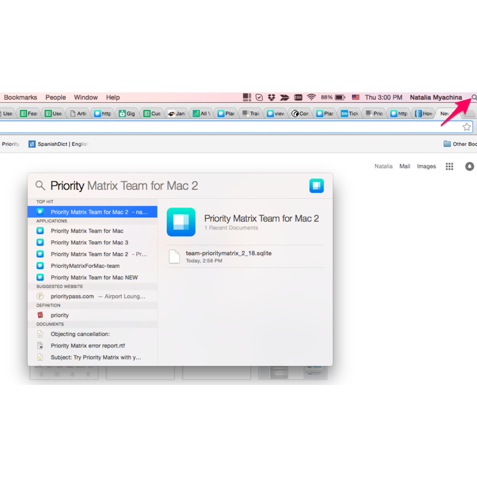The height and width of the screenshot is (477, 477).
Task: Choose PriorityMatrixForMac-team application result
Action: pyautogui.click(x=85, y=266)
